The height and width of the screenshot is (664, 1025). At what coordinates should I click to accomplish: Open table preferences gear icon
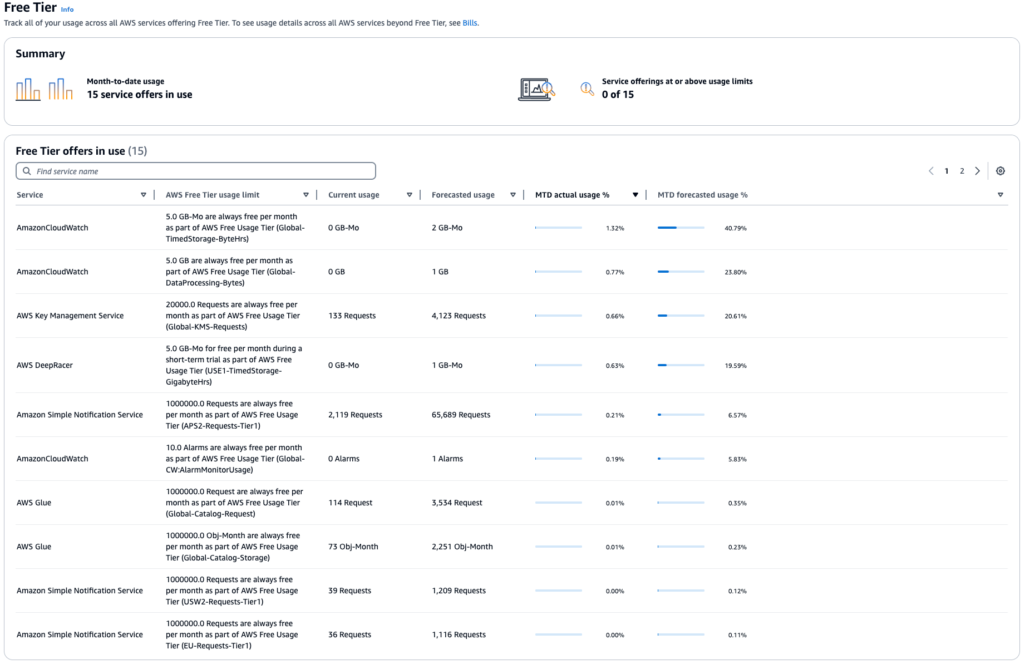(1001, 171)
